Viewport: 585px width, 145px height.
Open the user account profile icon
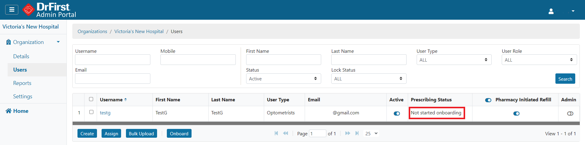(551, 11)
